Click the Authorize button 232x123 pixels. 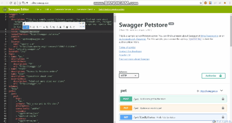(214, 76)
